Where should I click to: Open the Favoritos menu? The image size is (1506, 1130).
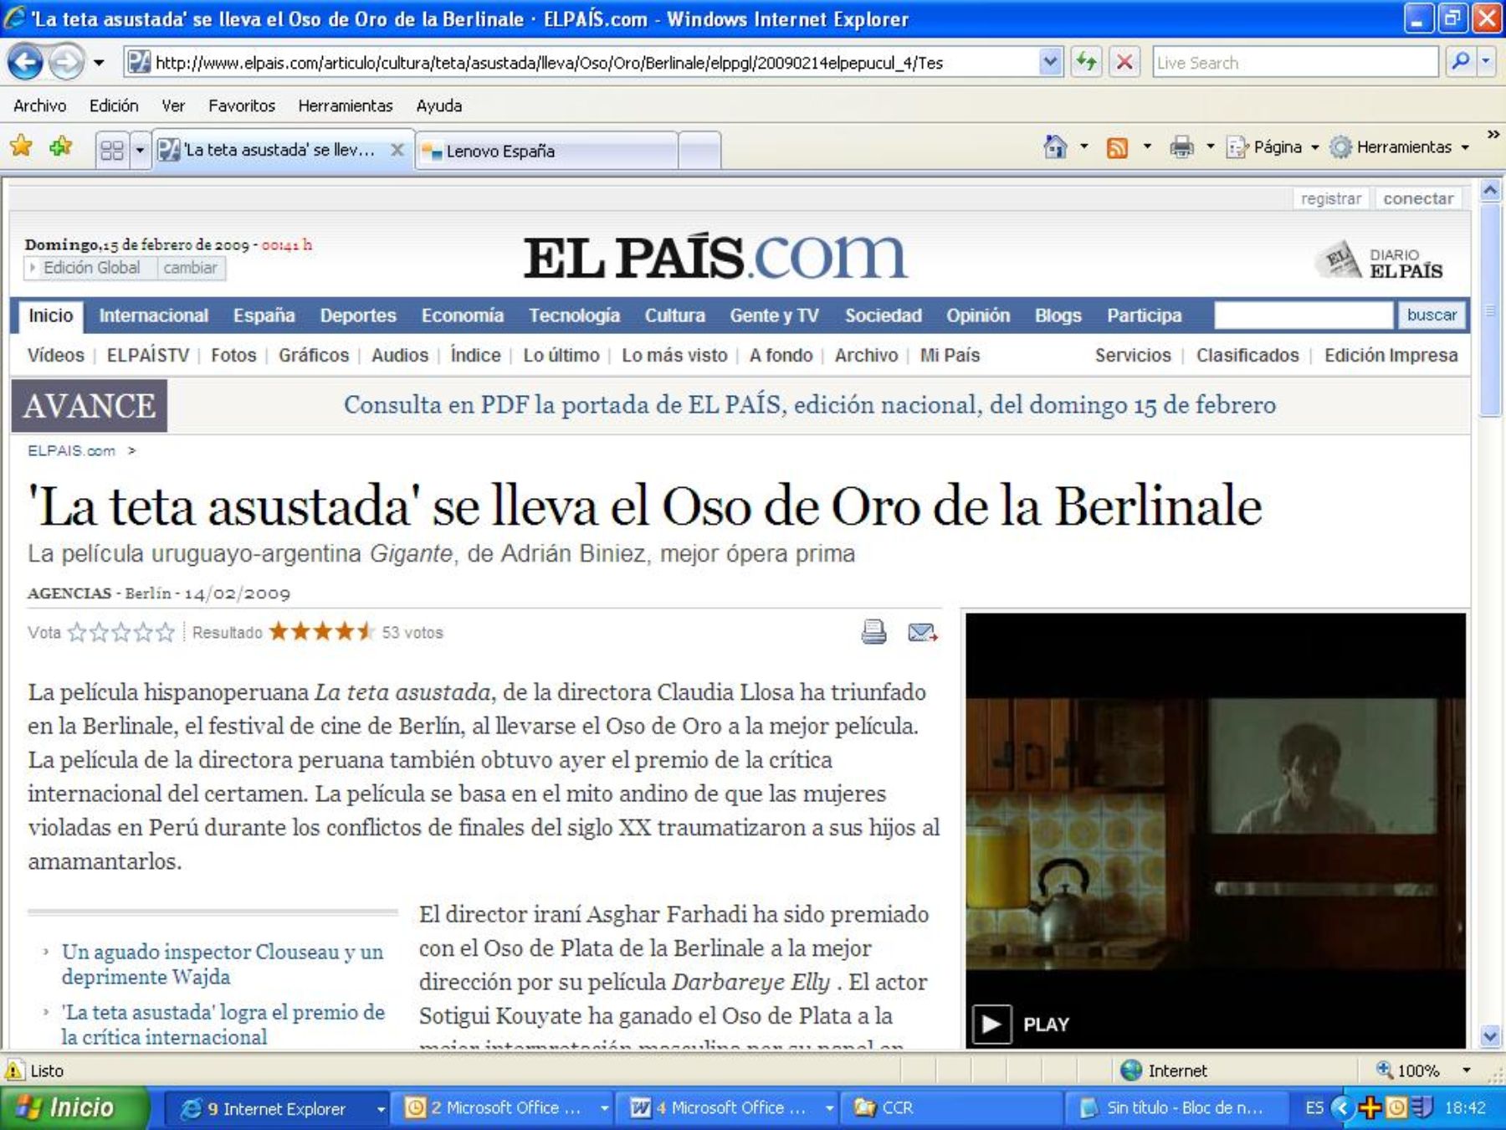[242, 105]
